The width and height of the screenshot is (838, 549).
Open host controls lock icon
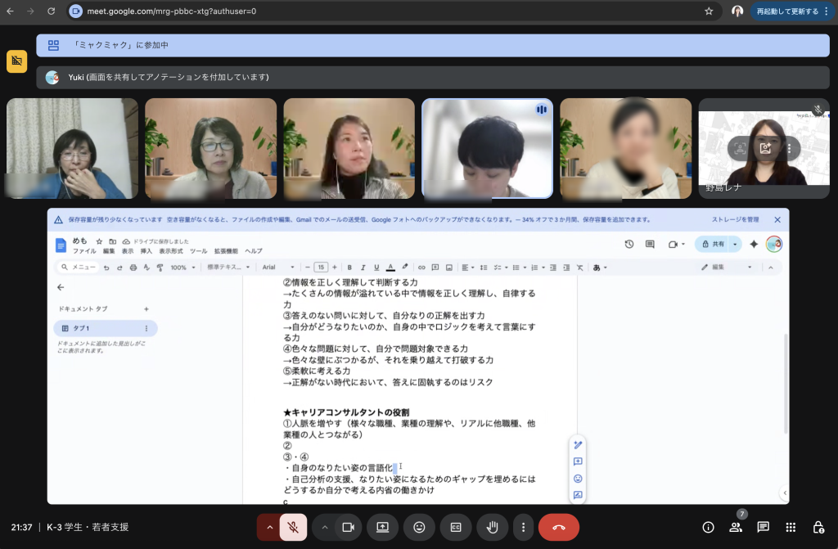[818, 528]
